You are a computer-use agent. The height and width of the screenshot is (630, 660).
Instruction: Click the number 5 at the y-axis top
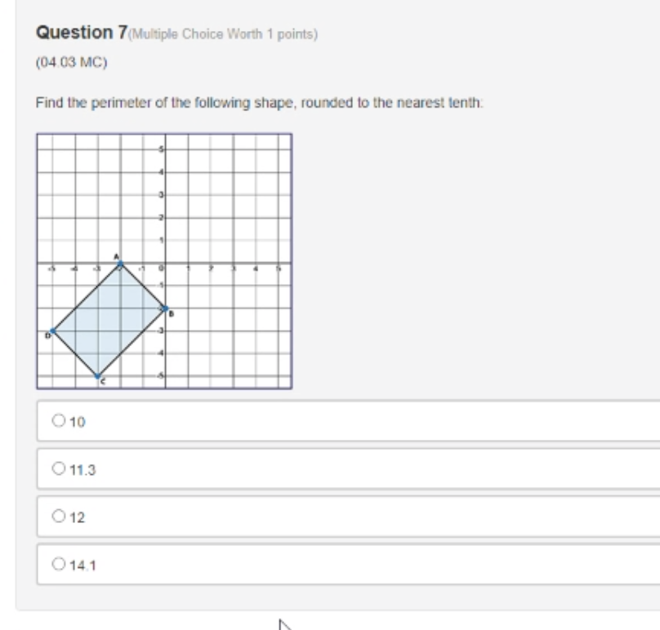coord(160,148)
